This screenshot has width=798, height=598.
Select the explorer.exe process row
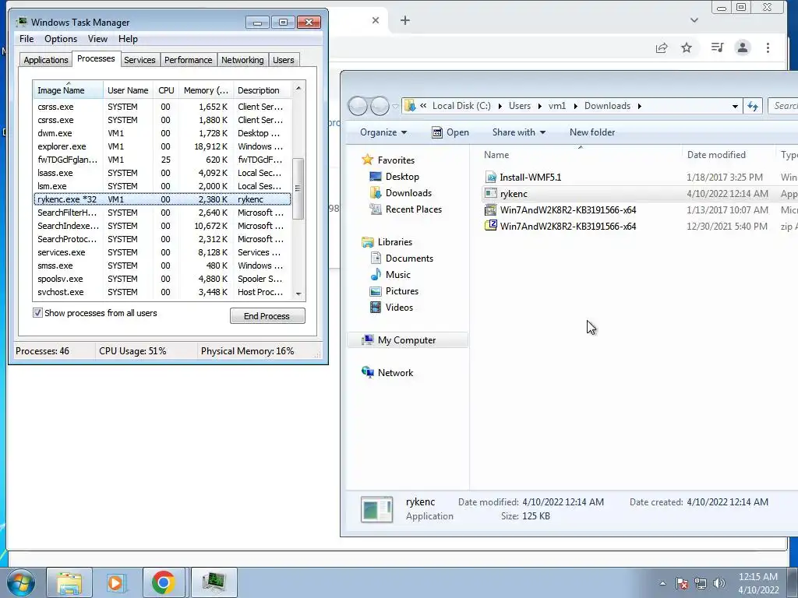click(162, 146)
